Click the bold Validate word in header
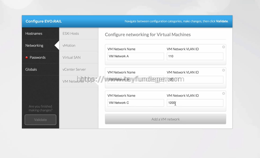The width and height of the screenshot is (260, 158). (222, 21)
